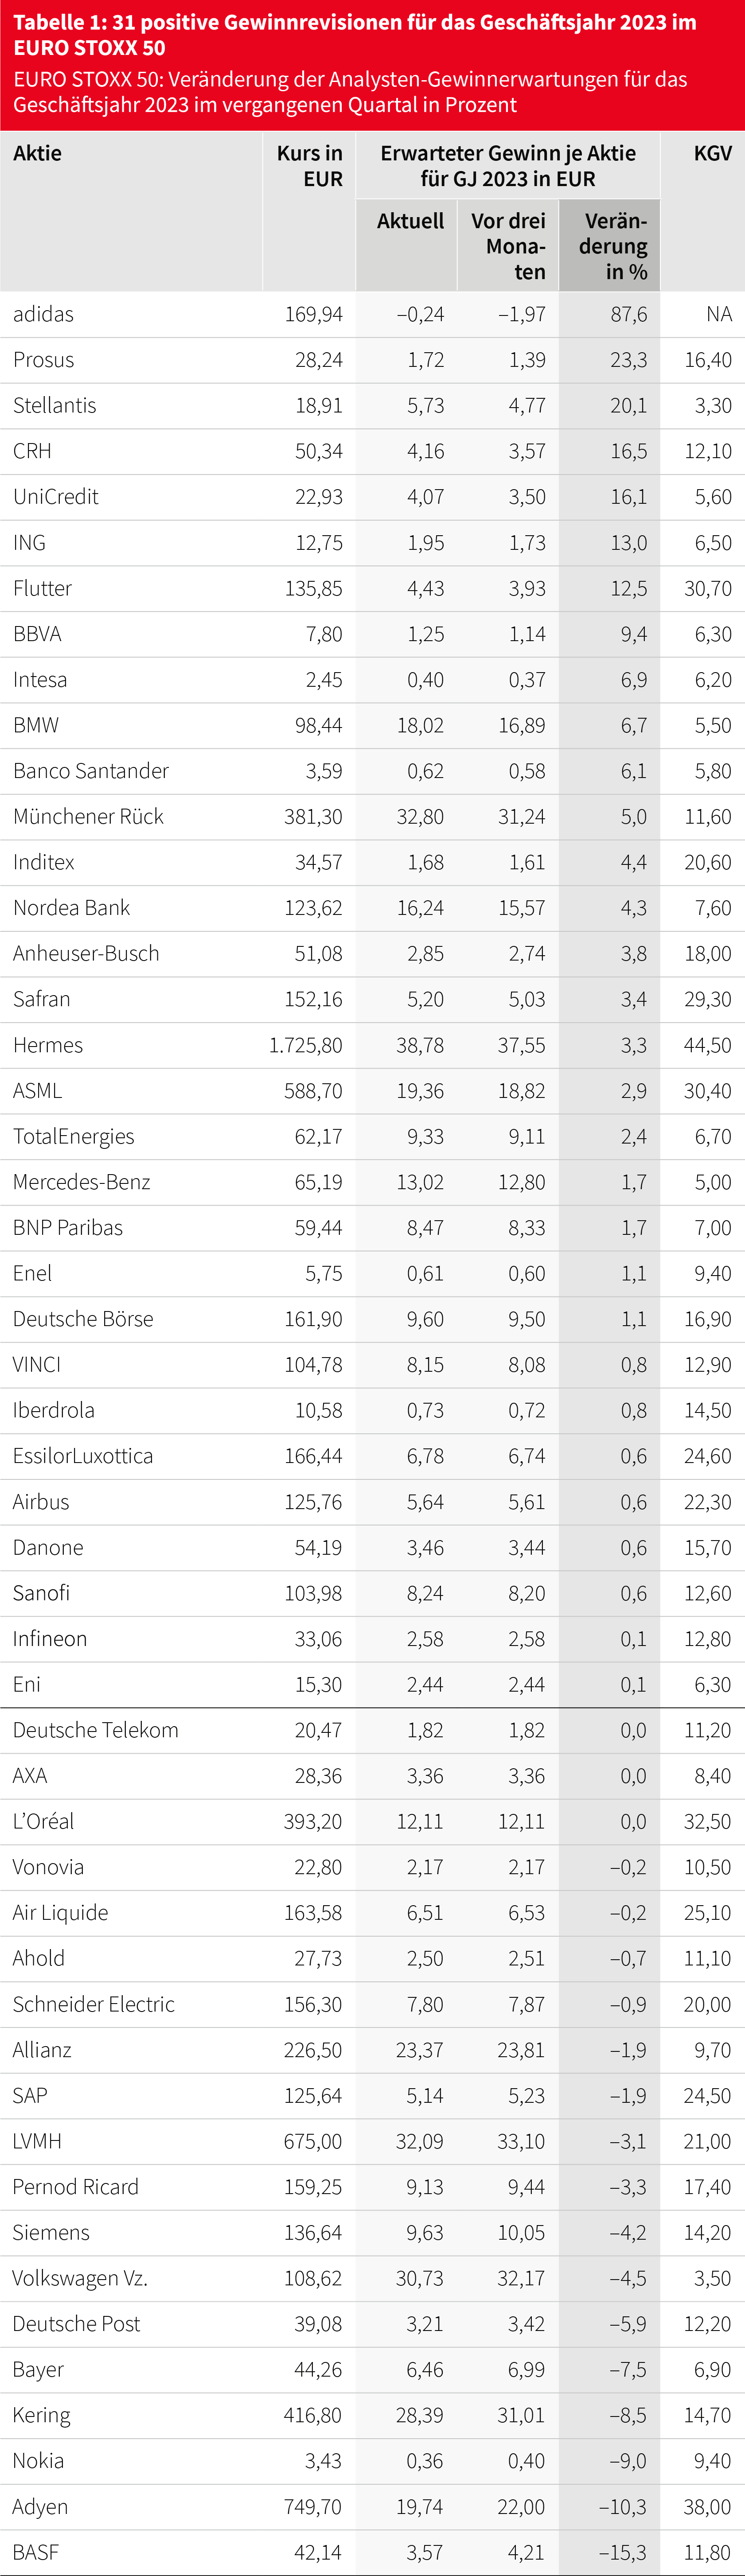The image size is (745, 2576).
Task: Click the adidas row name
Action: 43,314
